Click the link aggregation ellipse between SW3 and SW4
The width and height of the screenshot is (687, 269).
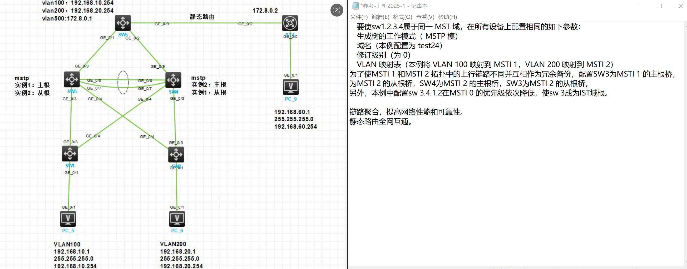[x=123, y=82]
